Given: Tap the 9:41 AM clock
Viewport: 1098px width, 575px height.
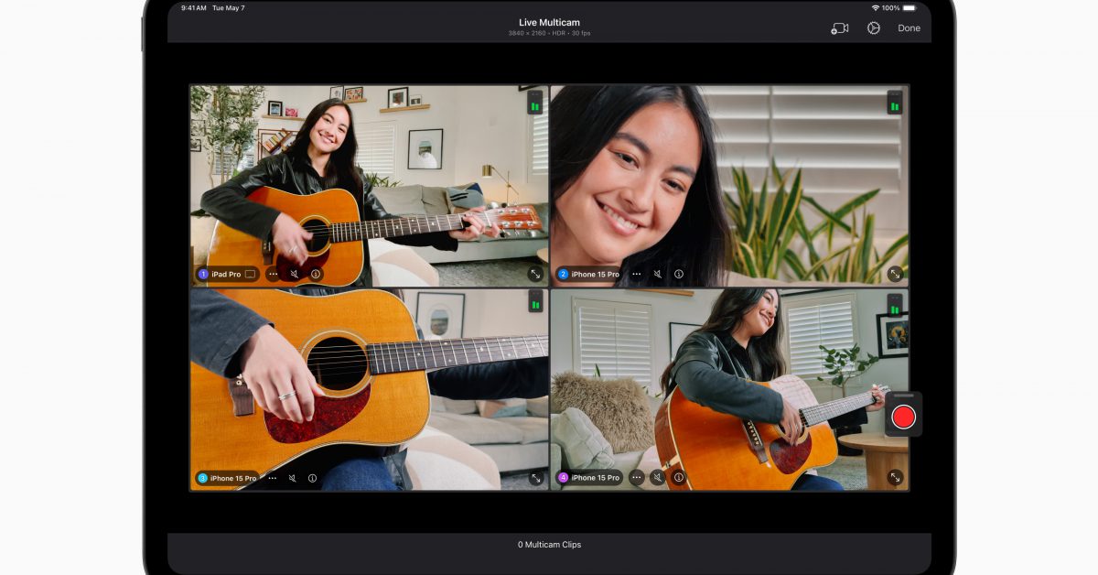Looking at the screenshot, I should click(x=193, y=7).
